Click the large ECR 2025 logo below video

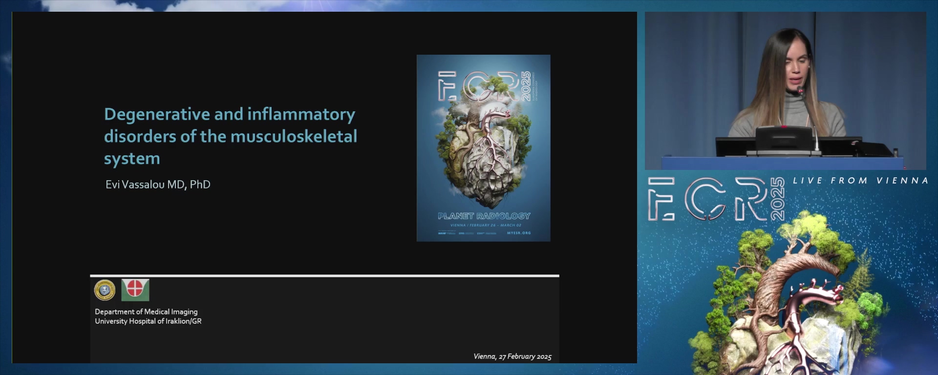[716, 199]
